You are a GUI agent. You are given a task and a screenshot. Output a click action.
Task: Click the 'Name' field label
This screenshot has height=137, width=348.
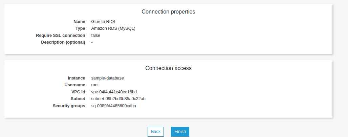pyautogui.click(x=79, y=22)
